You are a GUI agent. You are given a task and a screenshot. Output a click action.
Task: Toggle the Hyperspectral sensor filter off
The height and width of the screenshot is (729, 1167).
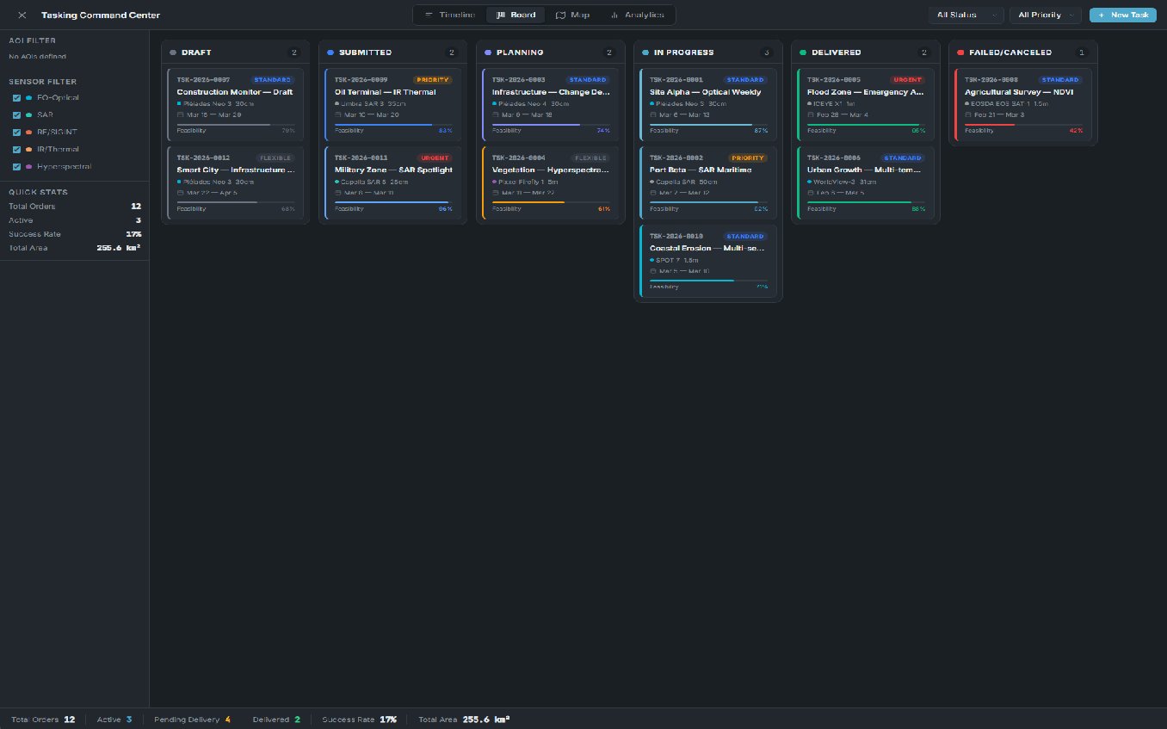[x=17, y=166]
